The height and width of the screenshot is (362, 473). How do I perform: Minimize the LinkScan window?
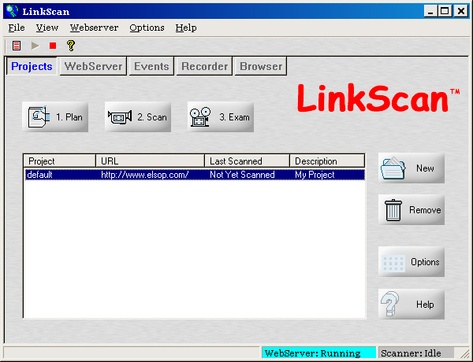pyautogui.click(x=430, y=12)
